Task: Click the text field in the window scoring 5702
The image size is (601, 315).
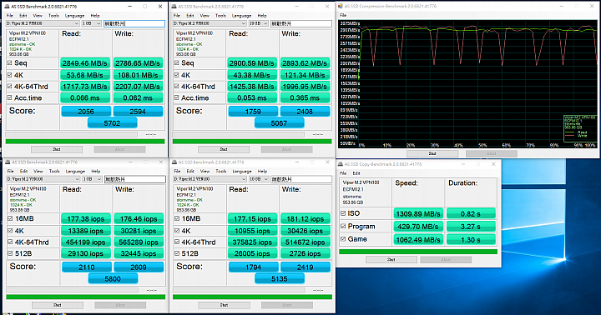Action: point(134,23)
